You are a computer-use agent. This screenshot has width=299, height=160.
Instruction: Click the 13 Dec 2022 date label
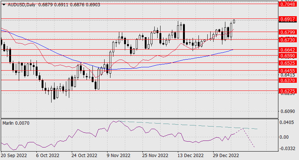pyautogui.click(x=190, y=155)
